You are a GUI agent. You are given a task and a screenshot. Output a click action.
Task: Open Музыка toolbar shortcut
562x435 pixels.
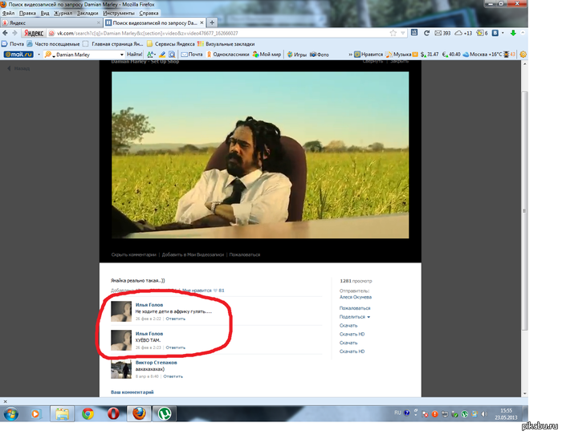pyautogui.click(x=401, y=55)
